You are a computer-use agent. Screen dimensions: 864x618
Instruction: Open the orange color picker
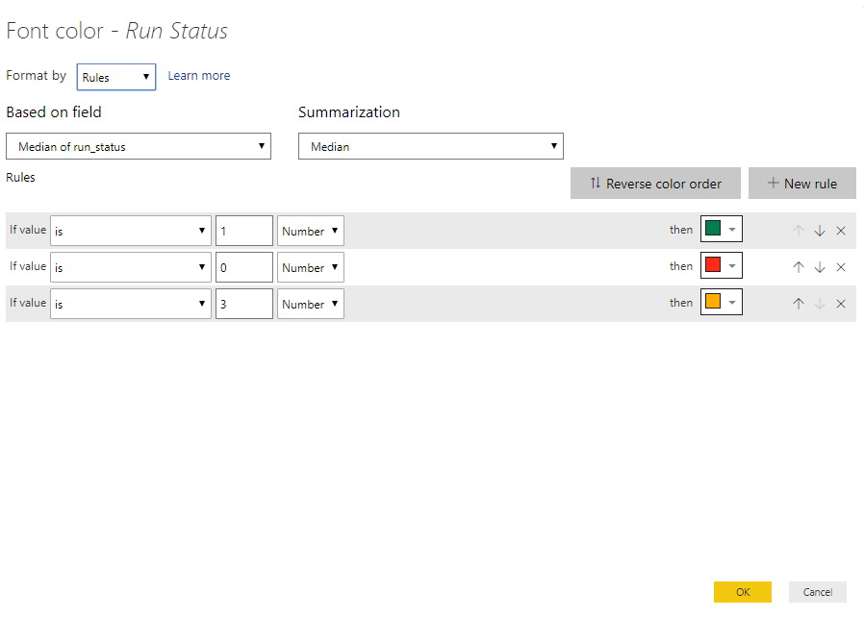click(722, 302)
